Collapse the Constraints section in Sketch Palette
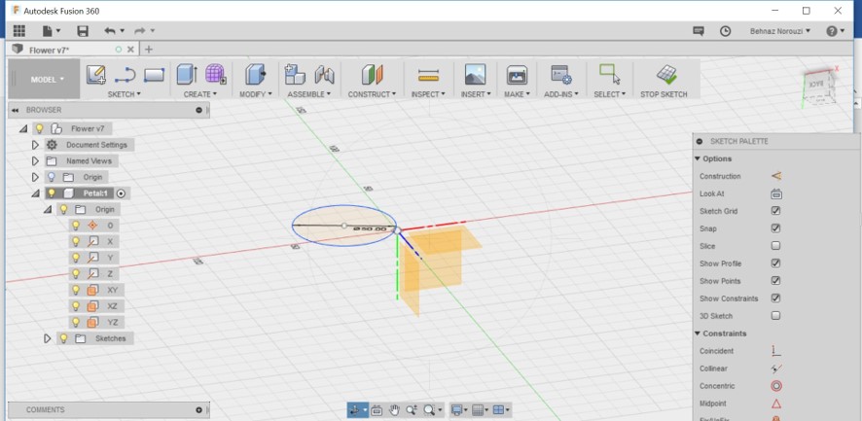This screenshot has height=421, width=862. [699, 333]
